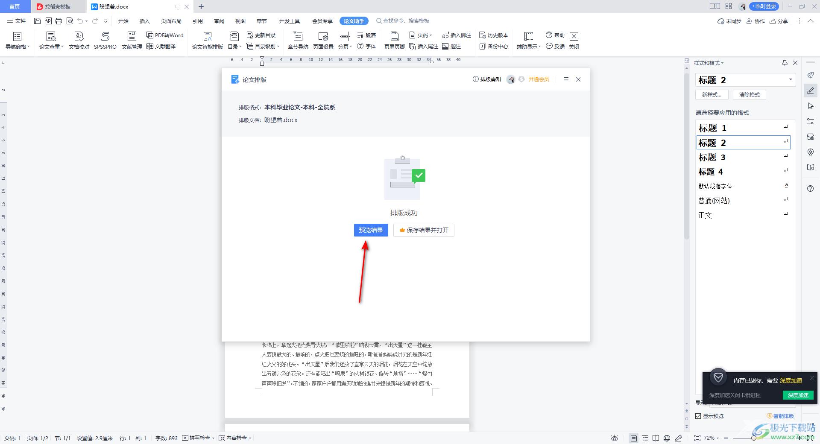
Task: Switch to the 会员专享 ribbon tab
Action: click(322, 21)
